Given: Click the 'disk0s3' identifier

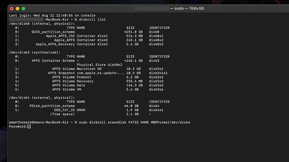Looking at the screenshot, I should (156, 44).
